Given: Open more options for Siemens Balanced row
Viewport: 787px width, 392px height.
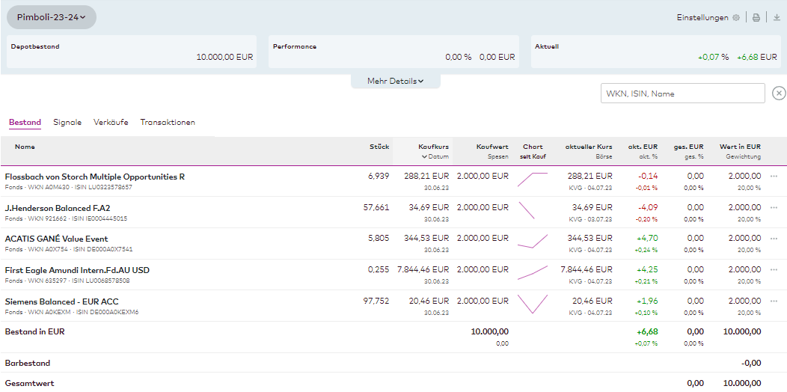Looking at the screenshot, I should coord(773,301).
